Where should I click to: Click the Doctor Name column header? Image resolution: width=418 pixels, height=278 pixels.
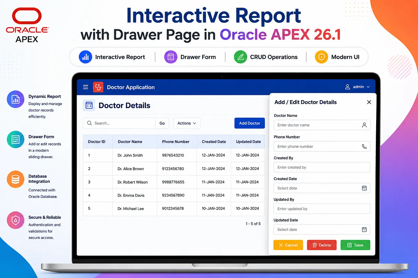point(135,142)
